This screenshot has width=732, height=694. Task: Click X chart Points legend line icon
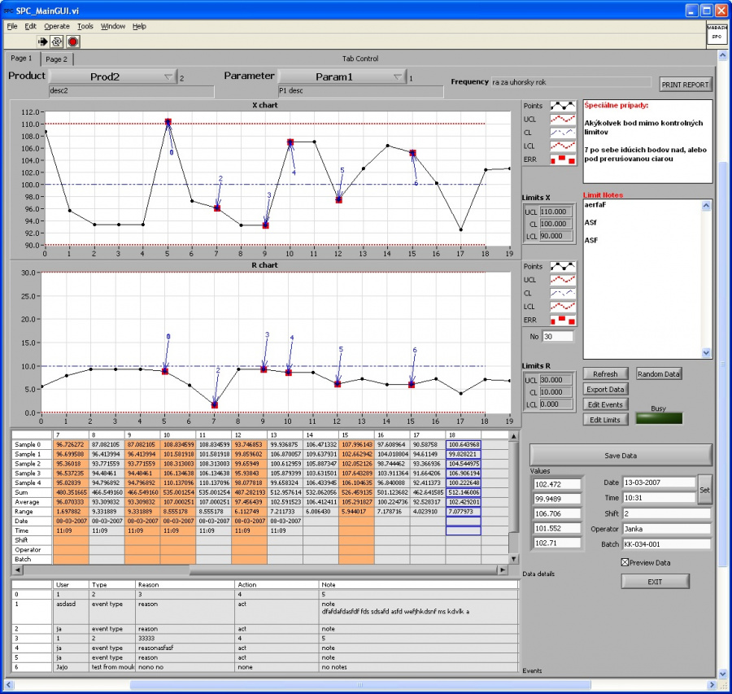[x=563, y=106]
